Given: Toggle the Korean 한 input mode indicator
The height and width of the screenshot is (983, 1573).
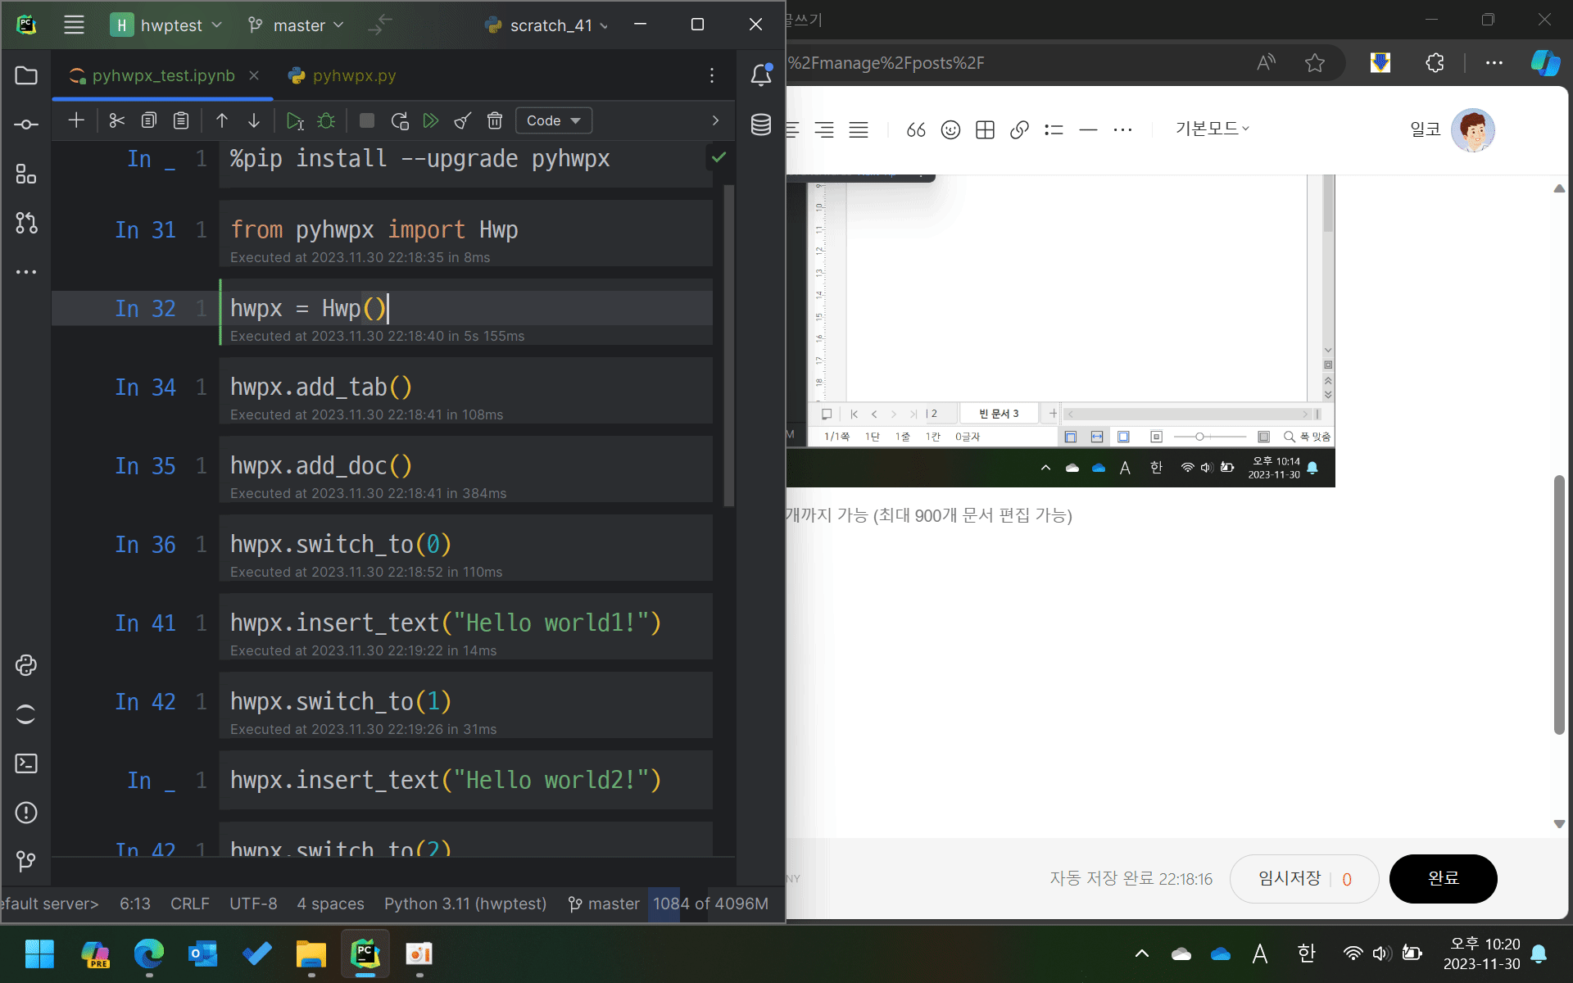Looking at the screenshot, I should point(1306,953).
